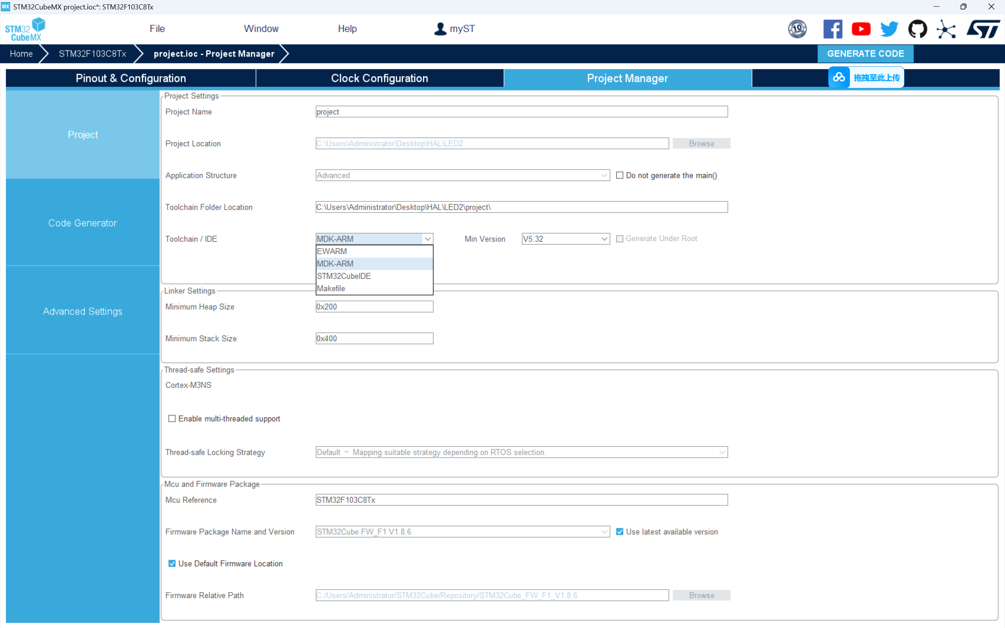Click the STM32CubeMX logo icon
Viewport: 1005px width, 628px height.
point(25,29)
